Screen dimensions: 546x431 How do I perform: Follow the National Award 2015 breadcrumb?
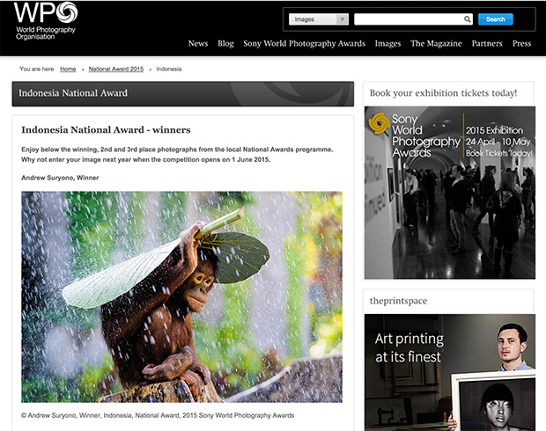pos(116,69)
